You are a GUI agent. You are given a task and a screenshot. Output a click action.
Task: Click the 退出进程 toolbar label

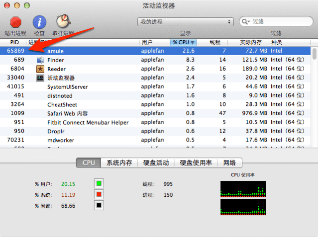(15, 33)
